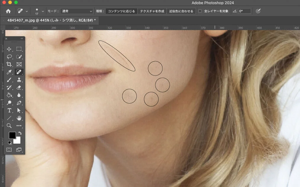The image size is (300, 187).
Task: Expand the tool preset picker arrow
Action: tap(27, 11)
